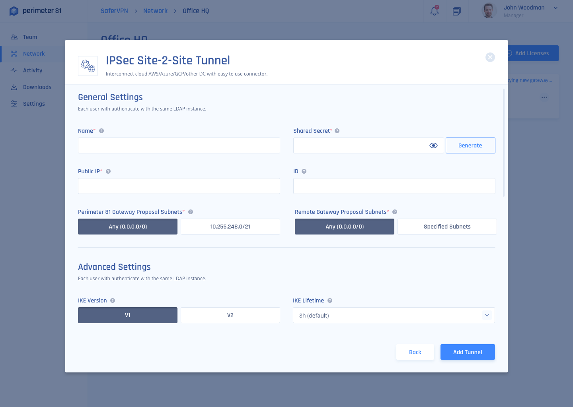Screen dimensions: 573x407
Task: Open the three-dots menu on gateway card
Action: 544,97
